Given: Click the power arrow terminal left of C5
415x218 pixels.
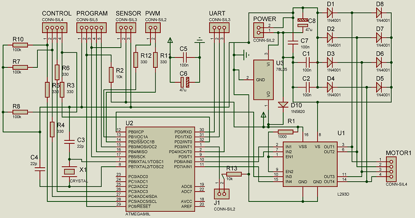Looking at the screenshot, I should tap(170, 40).
